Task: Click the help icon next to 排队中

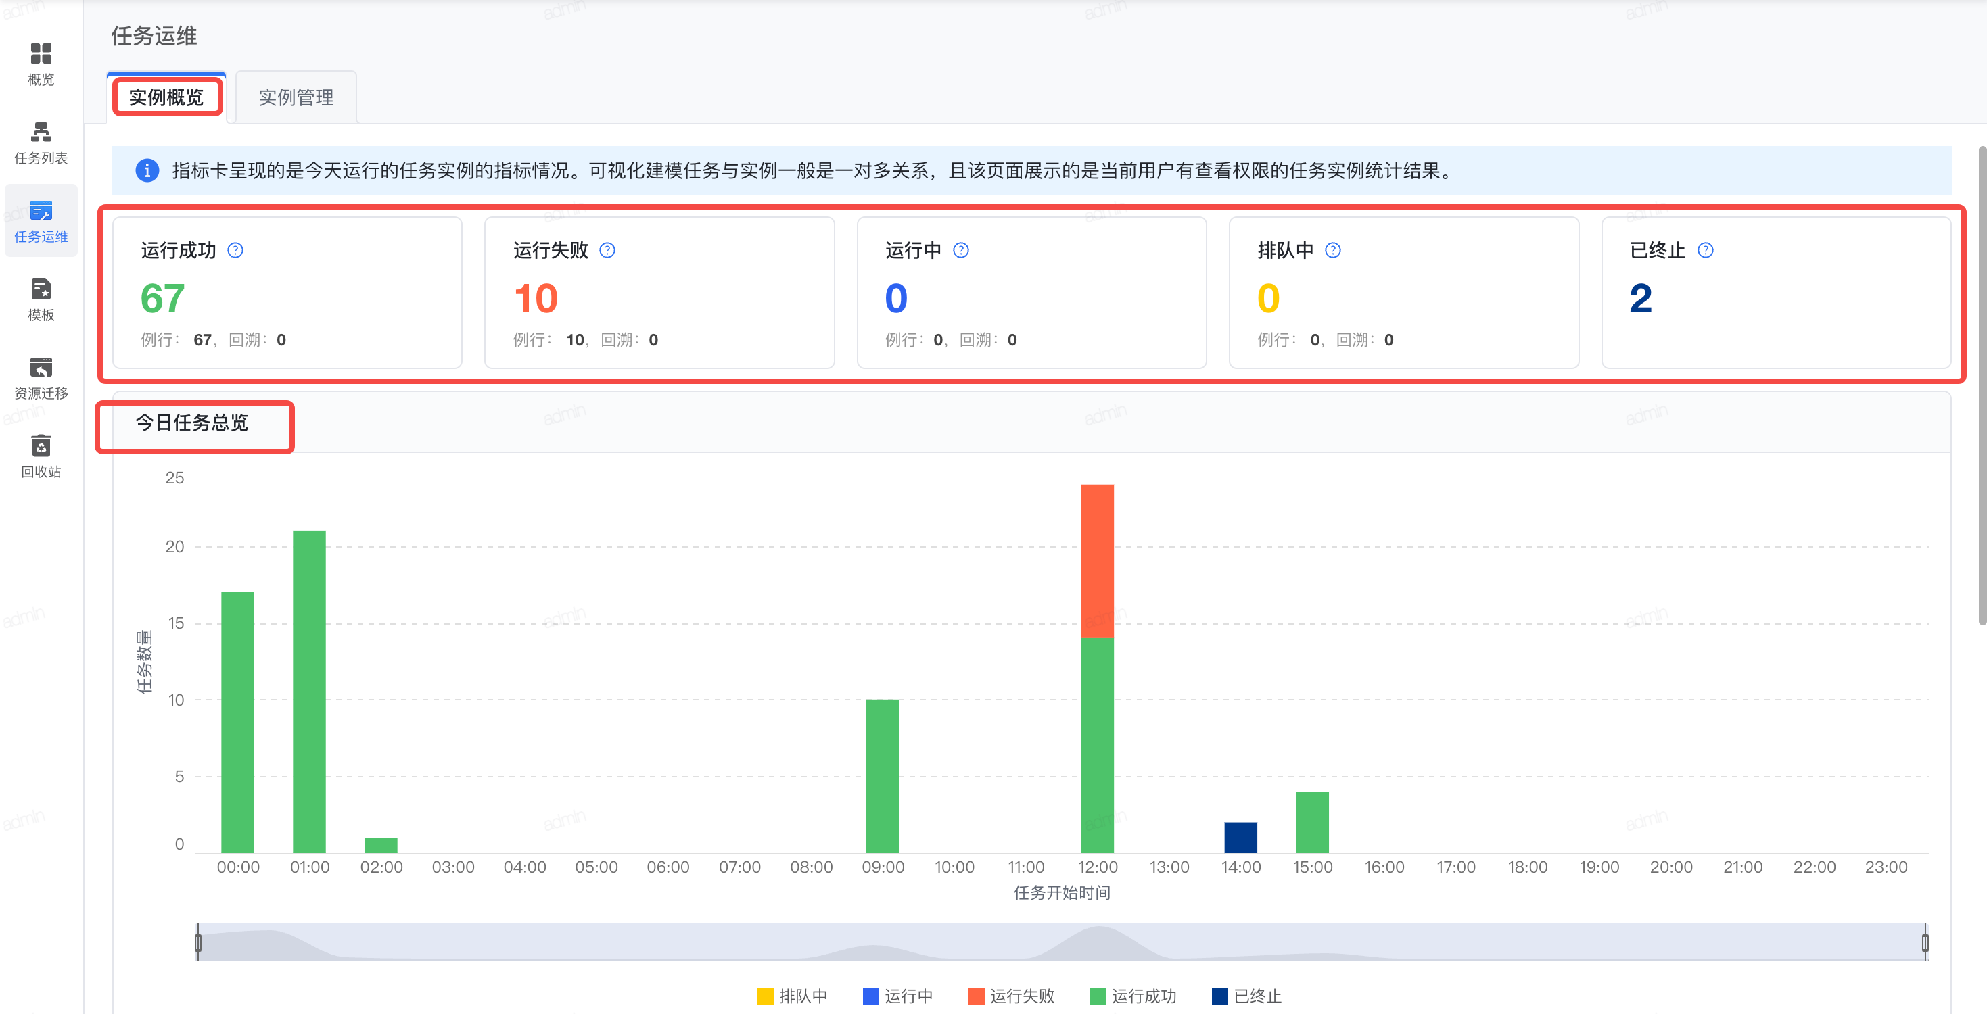Action: coord(1332,251)
